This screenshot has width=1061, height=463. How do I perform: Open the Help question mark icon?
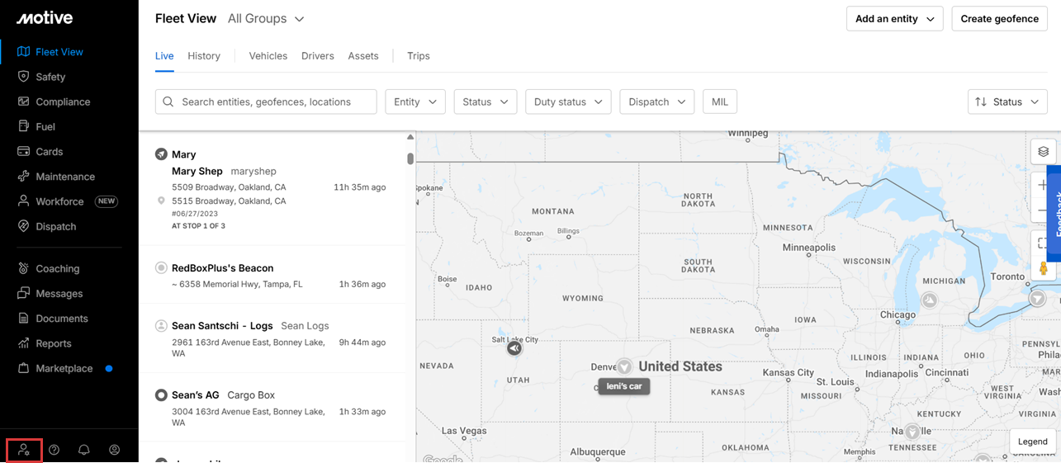54,450
